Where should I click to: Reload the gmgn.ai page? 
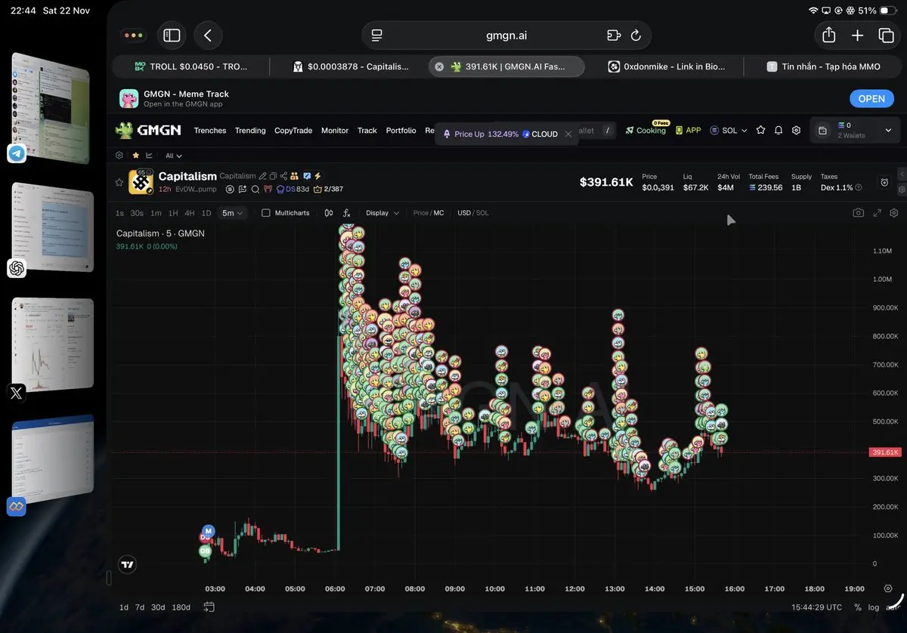pos(636,36)
